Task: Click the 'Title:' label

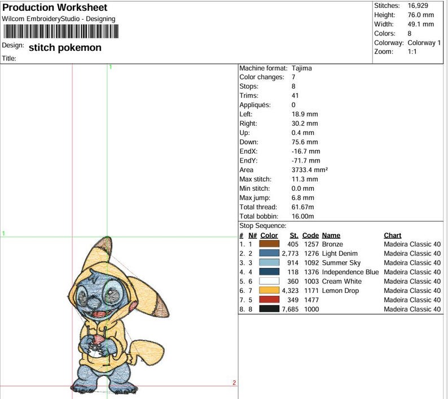Action: click(x=9, y=58)
